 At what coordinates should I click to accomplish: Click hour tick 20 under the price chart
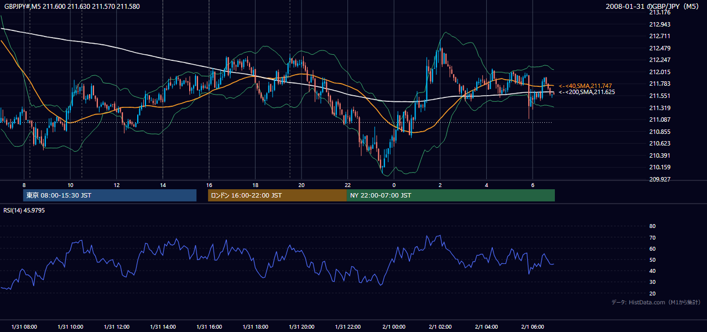[301, 185]
